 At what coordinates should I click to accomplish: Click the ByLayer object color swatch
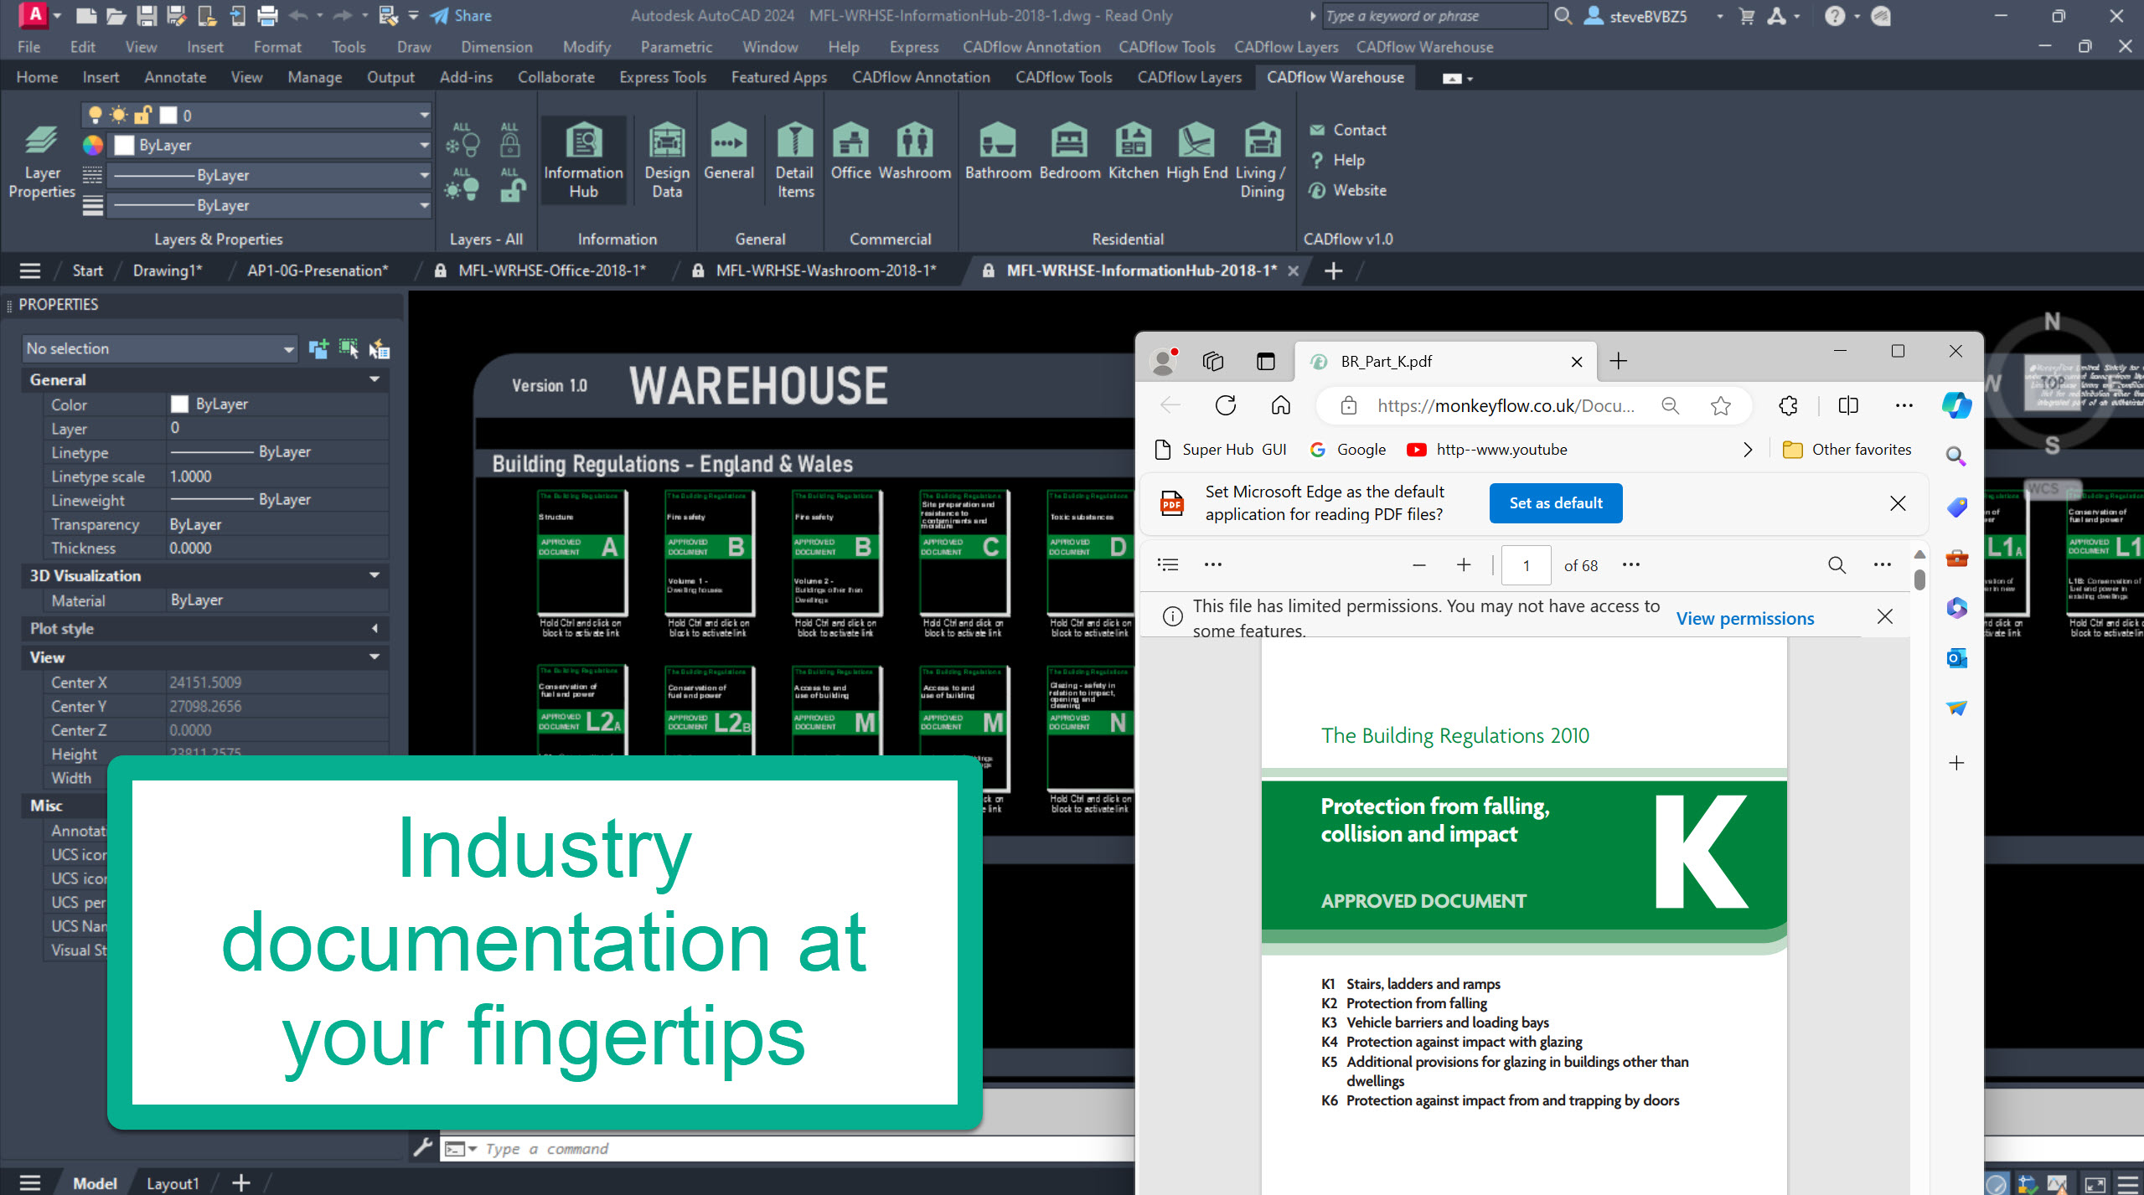point(124,146)
